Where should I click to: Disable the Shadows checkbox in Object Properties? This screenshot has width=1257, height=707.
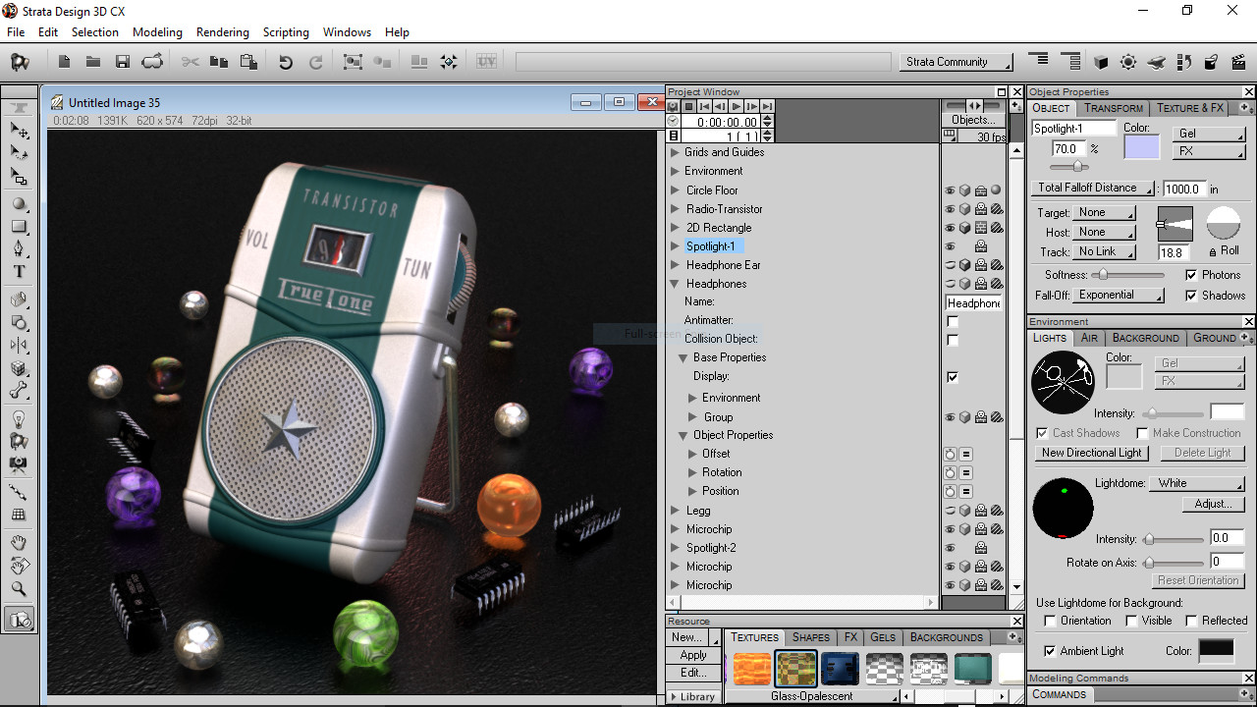(x=1191, y=296)
